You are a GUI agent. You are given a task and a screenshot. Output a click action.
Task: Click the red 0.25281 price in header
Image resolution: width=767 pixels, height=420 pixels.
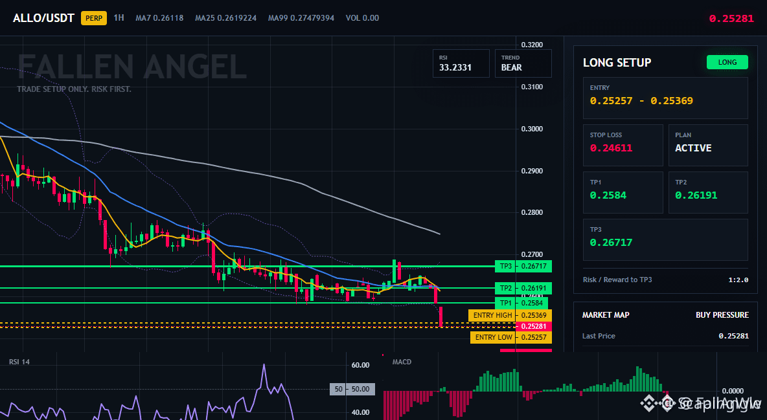coord(731,19)
